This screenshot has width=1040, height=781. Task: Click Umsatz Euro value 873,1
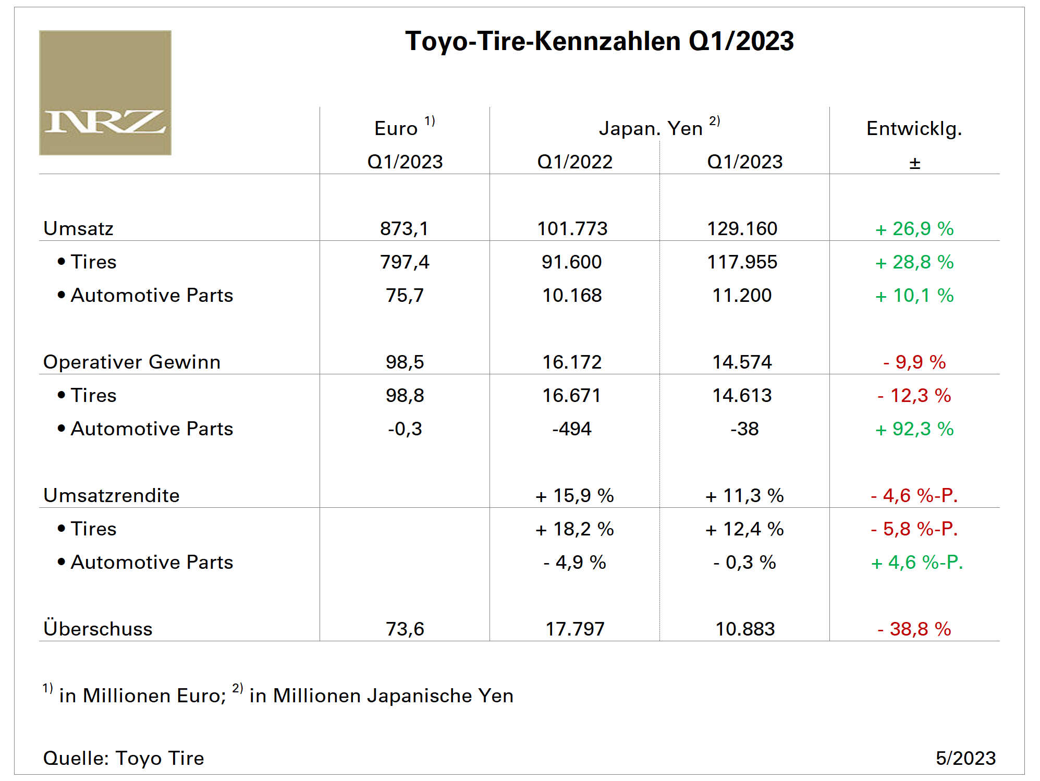click(x=404, y=228)
